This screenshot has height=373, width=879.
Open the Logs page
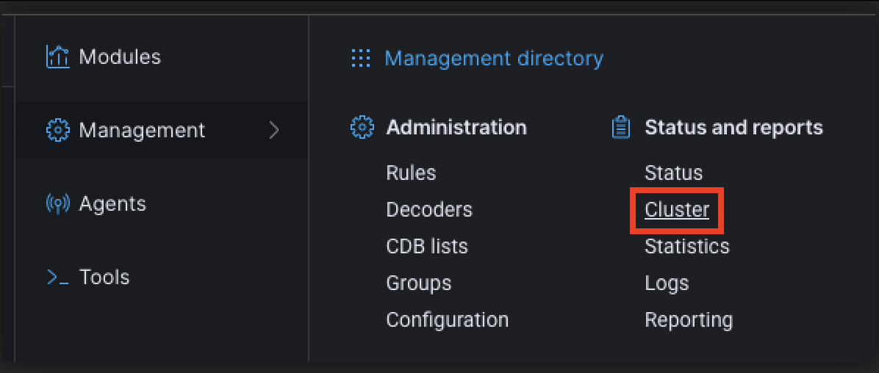(666, 283)
